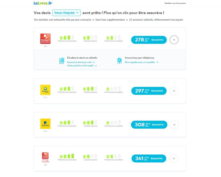Screen dimensions: 221x177
Task: Subscribe to the 297 € Eurofil offer
Action: point(149,91)
